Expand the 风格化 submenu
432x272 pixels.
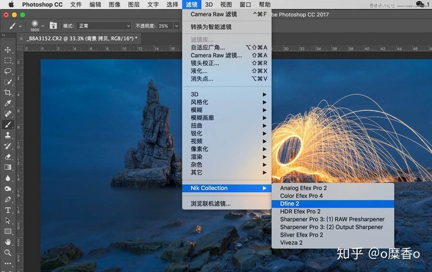pos(227,102)
